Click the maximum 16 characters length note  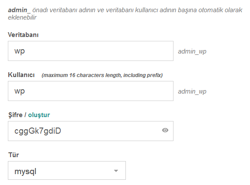click(x=102, y=75)
